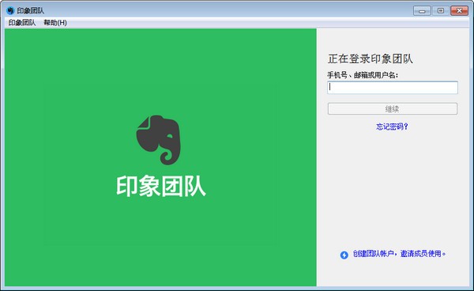The height and width of the screenshot is (291, 474).
Task: Click the 继续 button
Action: click(x=393, y=109)
